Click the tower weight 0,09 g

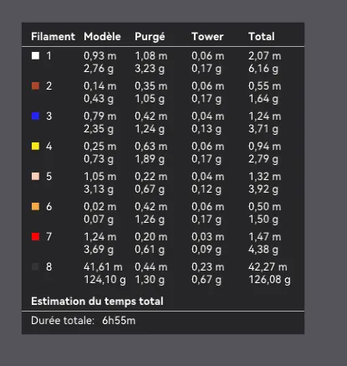tap(207, 250)
